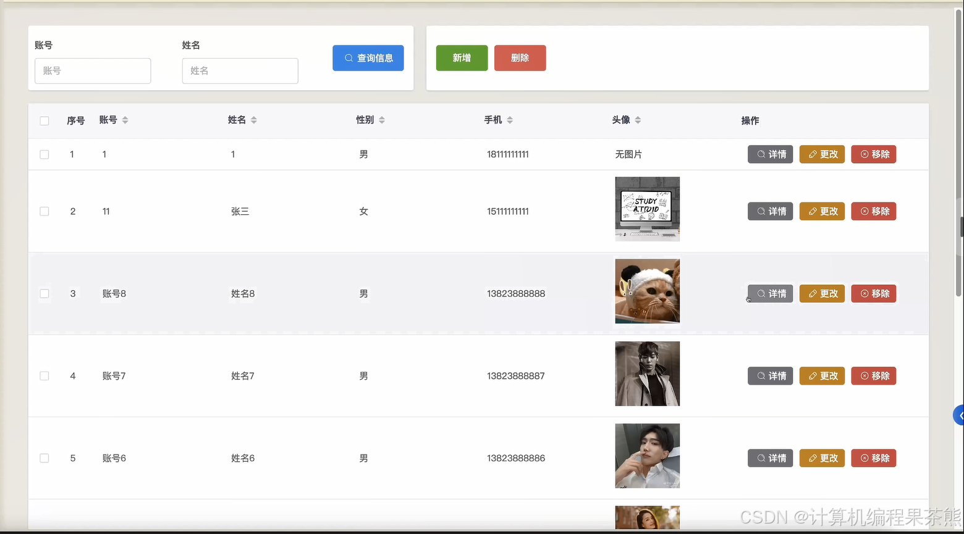
Task: Click 更改 in the 姓名8 row
Action: (x=822, y=294)
